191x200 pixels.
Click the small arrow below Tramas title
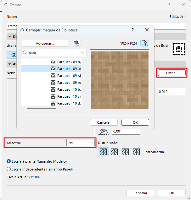1,12
